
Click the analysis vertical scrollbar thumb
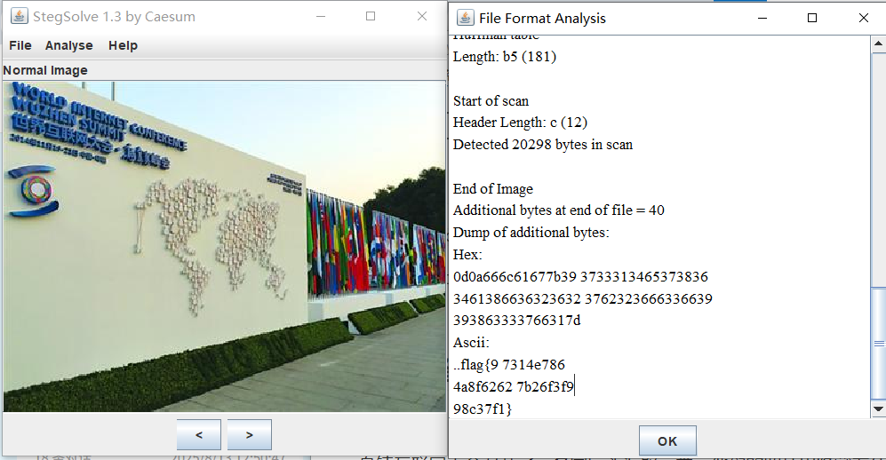pos(878,344)
